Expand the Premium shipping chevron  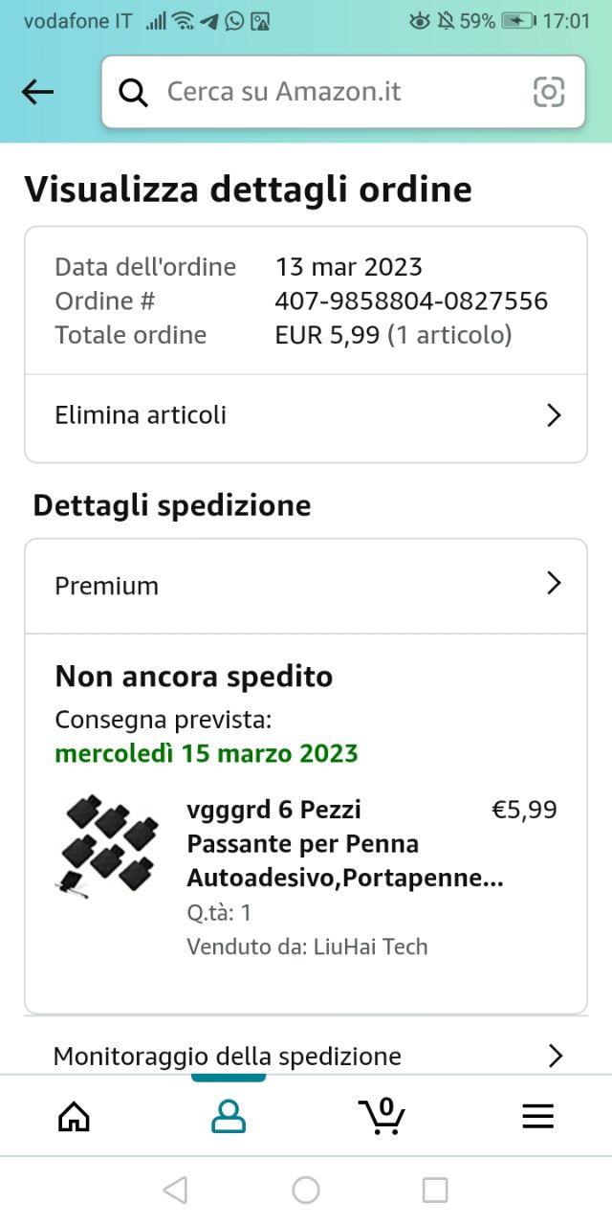[x=553, y=584]
